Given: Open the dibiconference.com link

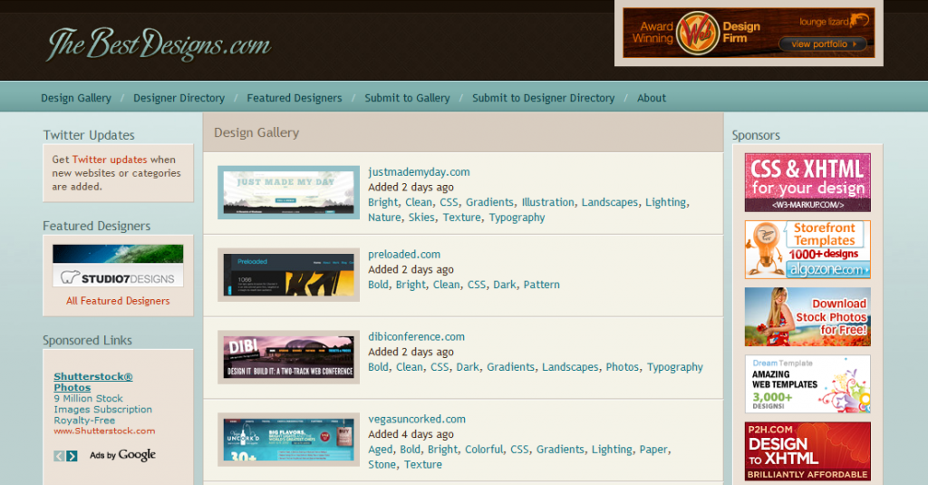Looking at the screenshot, I should [x=416, y=336].
